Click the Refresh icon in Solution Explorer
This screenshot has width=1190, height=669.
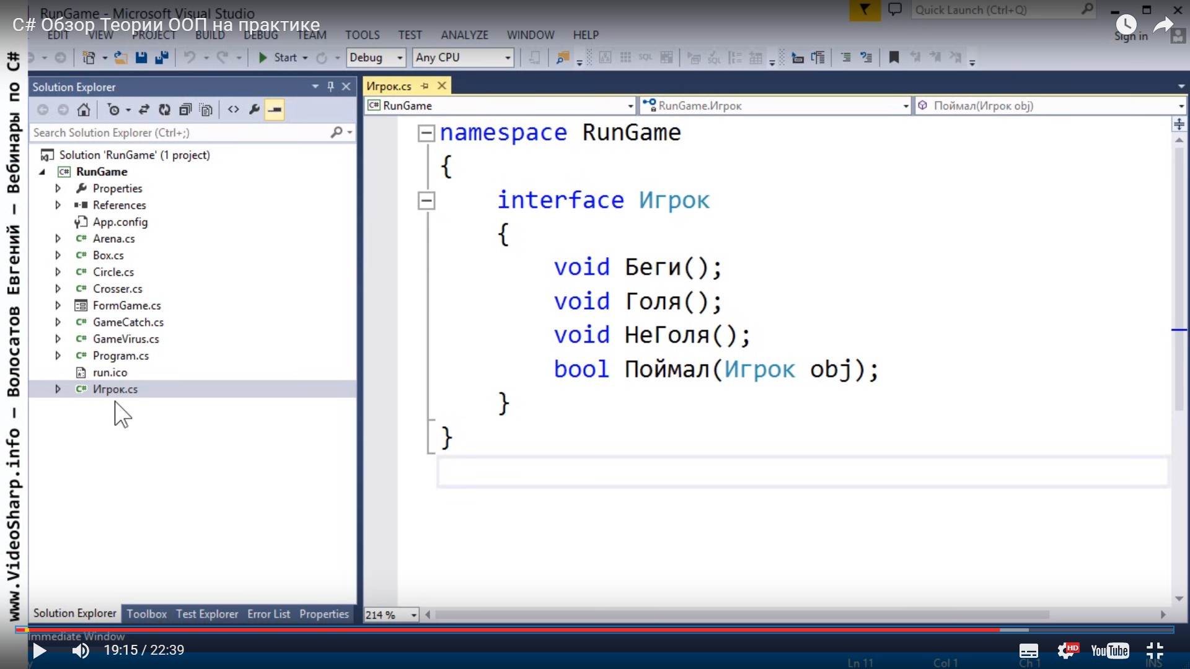(164, 110)
